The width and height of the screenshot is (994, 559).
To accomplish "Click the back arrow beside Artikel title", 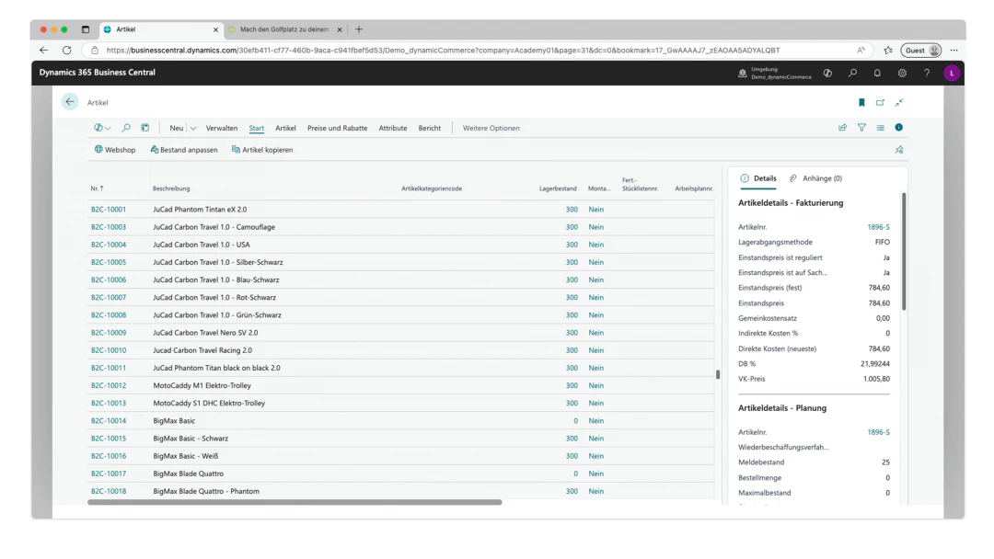I will point(70,102).
